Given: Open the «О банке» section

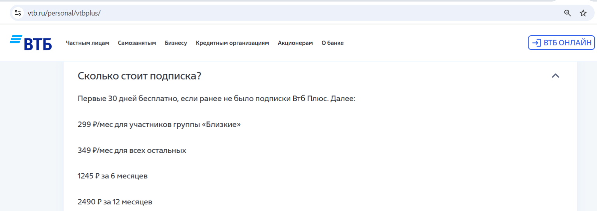Looking at the screenshot, I should pos(332,43).
